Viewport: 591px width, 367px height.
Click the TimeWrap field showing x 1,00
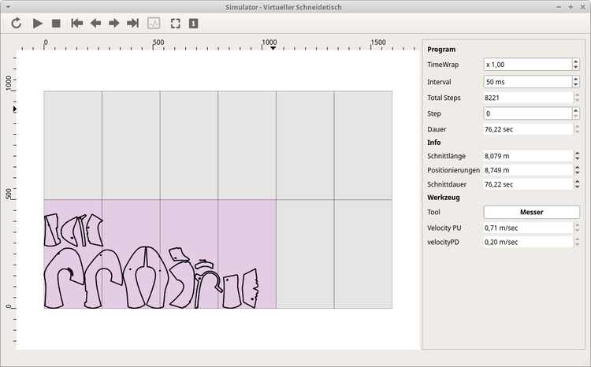point(528,65)
